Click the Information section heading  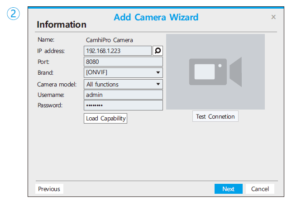click(x=62, y=24)
